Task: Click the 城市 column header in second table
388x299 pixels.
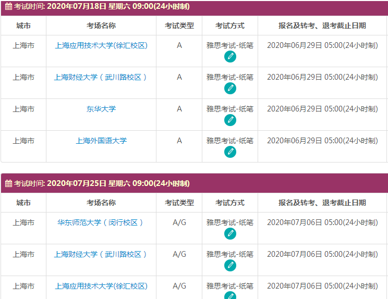Action: [23, 203]
